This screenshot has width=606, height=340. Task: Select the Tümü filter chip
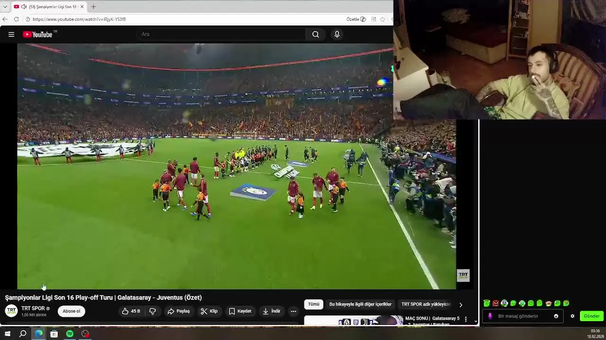click(314, 305)
